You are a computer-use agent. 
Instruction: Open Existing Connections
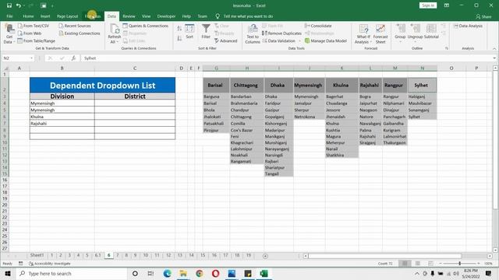pos(80,33)
